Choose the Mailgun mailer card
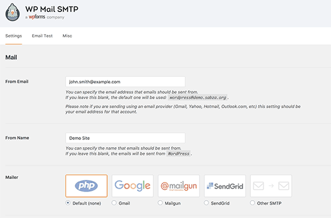 [179, 186]
